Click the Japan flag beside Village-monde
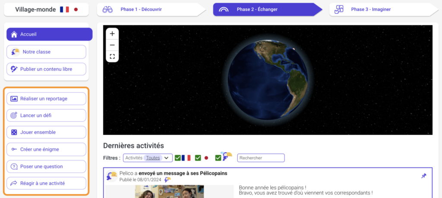This screenshot has width=442, height=198. coord(76,9)
